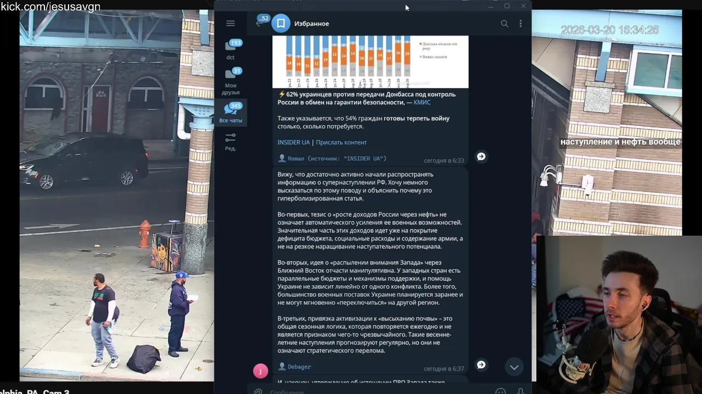Open the INSIDER UA link
This screenshot has width=702, height=394.
click(293, 142)
